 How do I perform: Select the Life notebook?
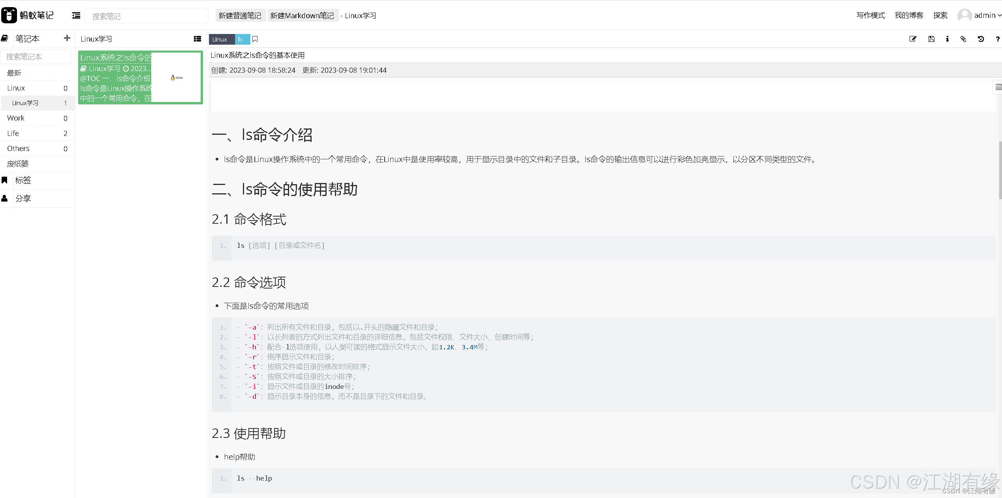(x=13, y=133)
